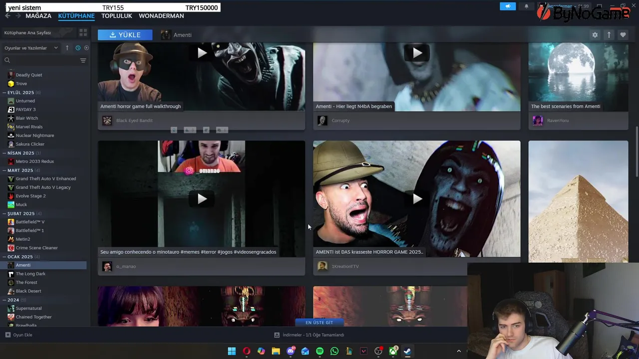Open the notifications bell
The width and height of the screenshot is (639, 359).
526,6
